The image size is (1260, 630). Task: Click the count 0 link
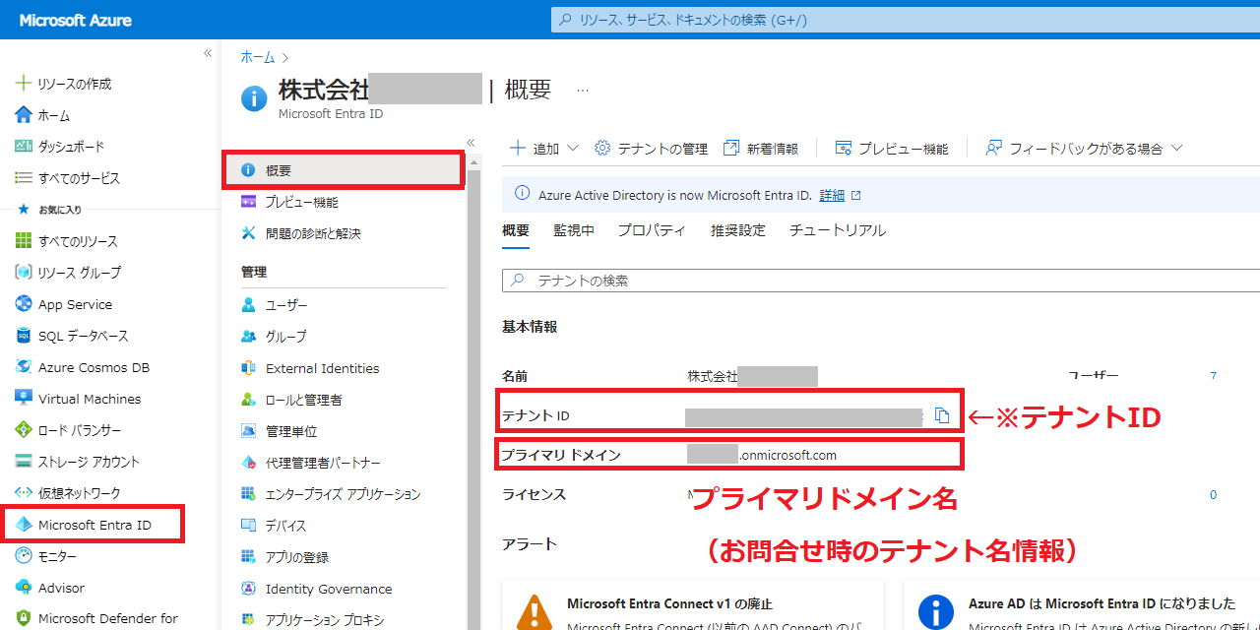point(1214,495)
